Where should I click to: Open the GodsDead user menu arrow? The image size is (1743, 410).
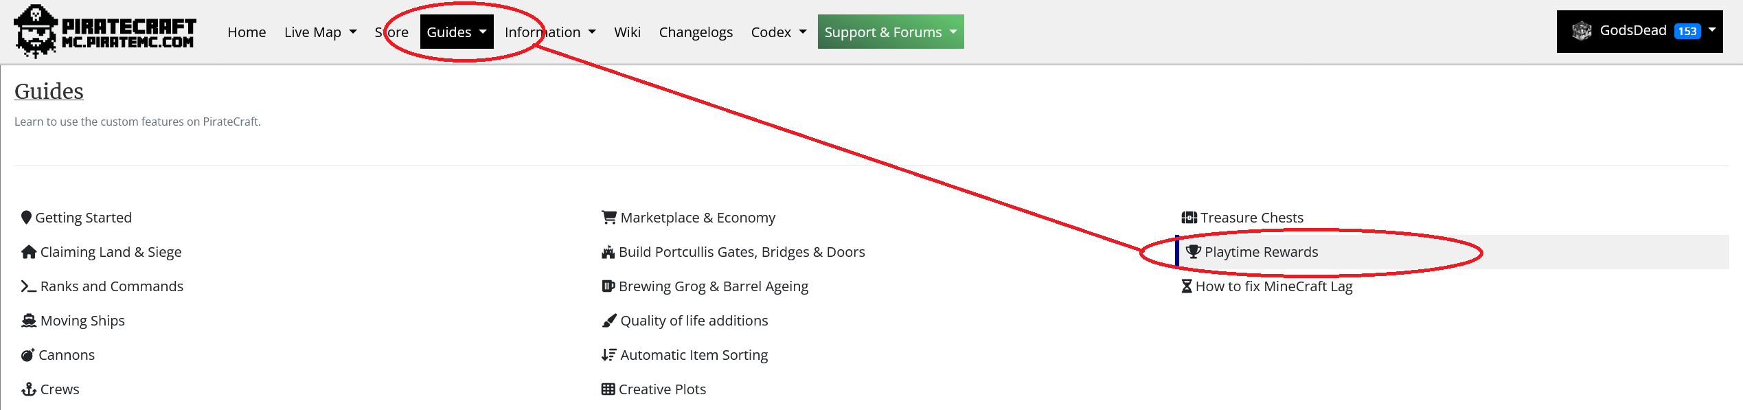tap(1712, 30)
